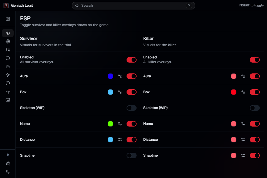Open the sliders settings tab in sidebar
This screenshot has width=267, height=178.
8,92
